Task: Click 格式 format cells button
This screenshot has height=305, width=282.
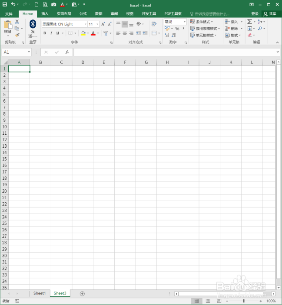Action: 233,35
